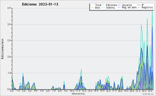The height and width of the screenshot is (96, 156).
Task: Click the '12 h' x-axis label
Action: pos(84,91)
